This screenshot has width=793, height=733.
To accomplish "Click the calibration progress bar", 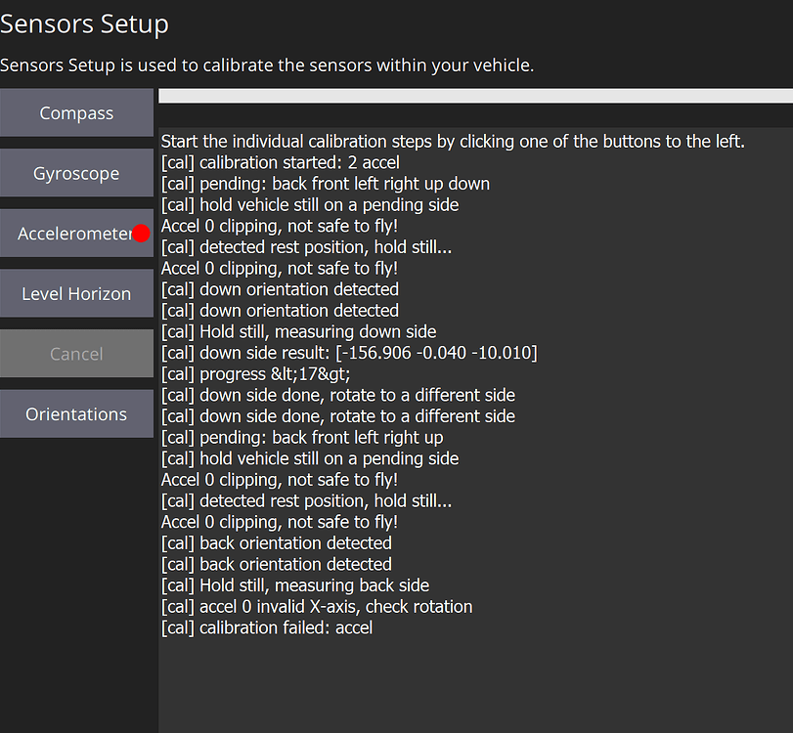I will 474,95.
